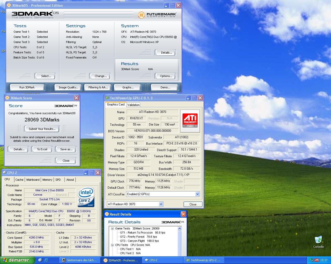
Task: Click the GPU Clock 776 MHz field
Action: 135,181
